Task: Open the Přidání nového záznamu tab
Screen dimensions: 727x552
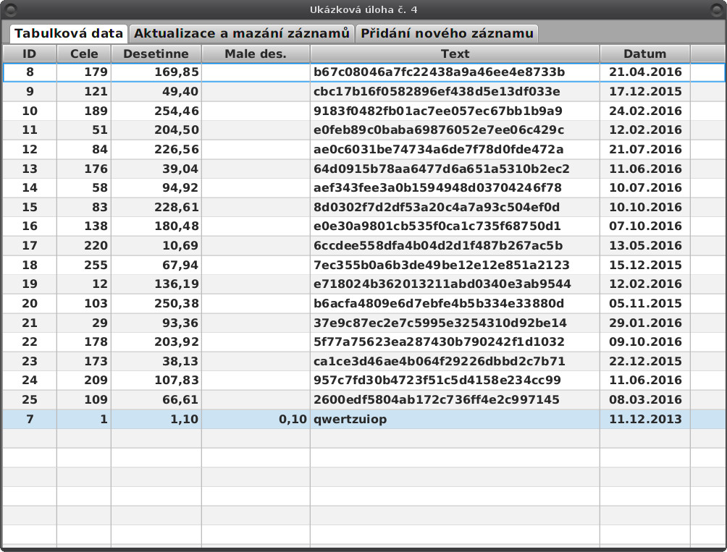Action: pos(447,33)
